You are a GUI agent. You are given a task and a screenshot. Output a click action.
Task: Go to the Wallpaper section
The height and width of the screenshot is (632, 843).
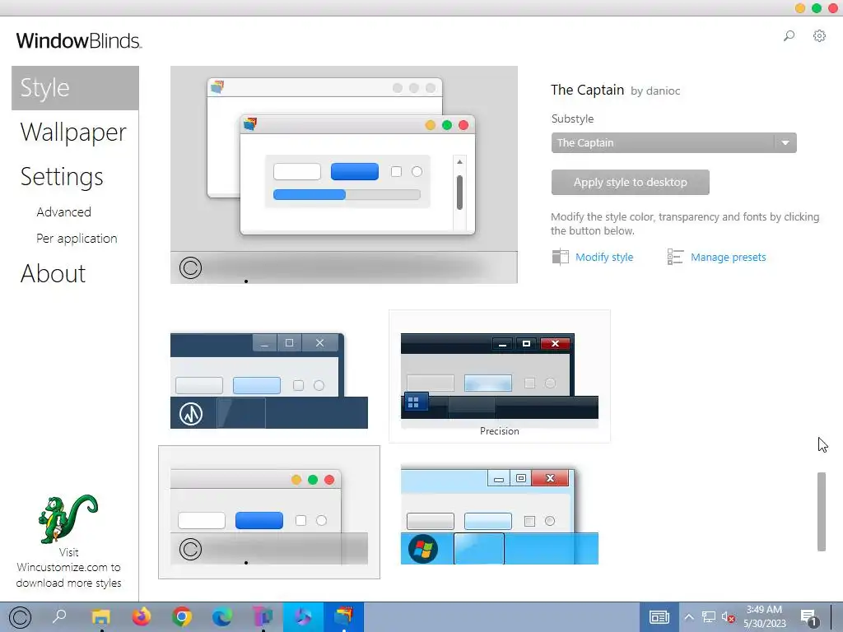pos(73,132)
